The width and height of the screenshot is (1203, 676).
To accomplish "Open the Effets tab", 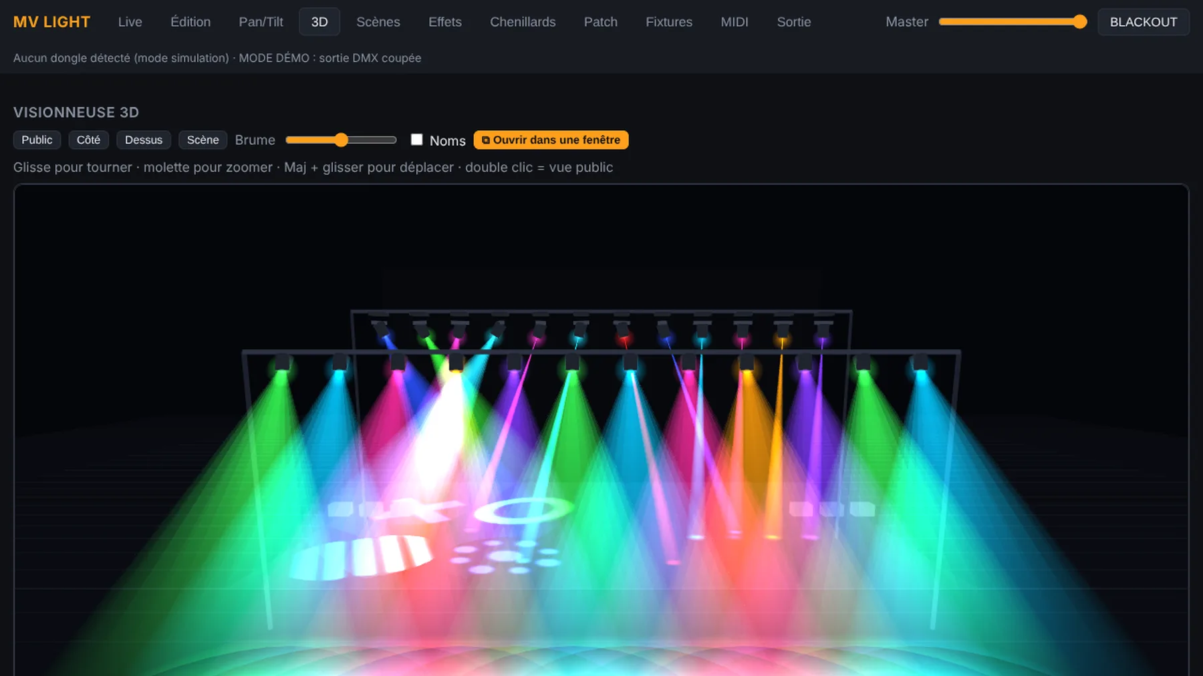I will (x=445, y=22).
